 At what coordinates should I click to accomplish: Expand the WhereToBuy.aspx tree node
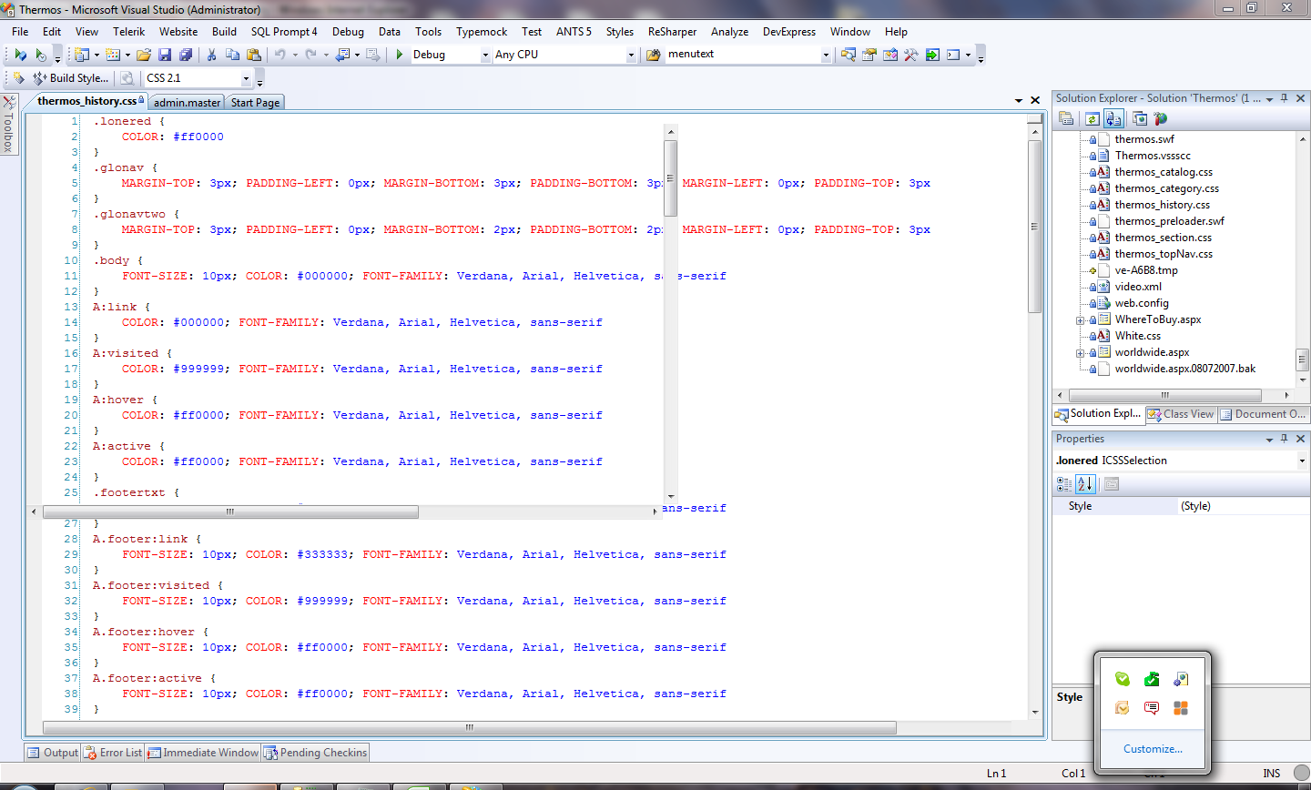click(x=1080, y=320)
